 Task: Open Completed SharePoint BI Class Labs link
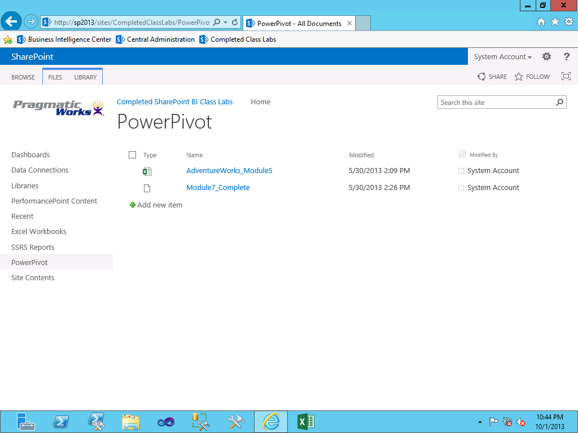(x=175, y=101)
